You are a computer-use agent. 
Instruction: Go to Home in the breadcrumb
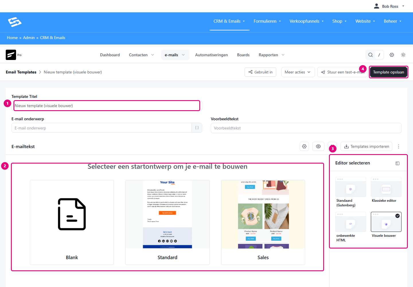click(x=12, y=38)
